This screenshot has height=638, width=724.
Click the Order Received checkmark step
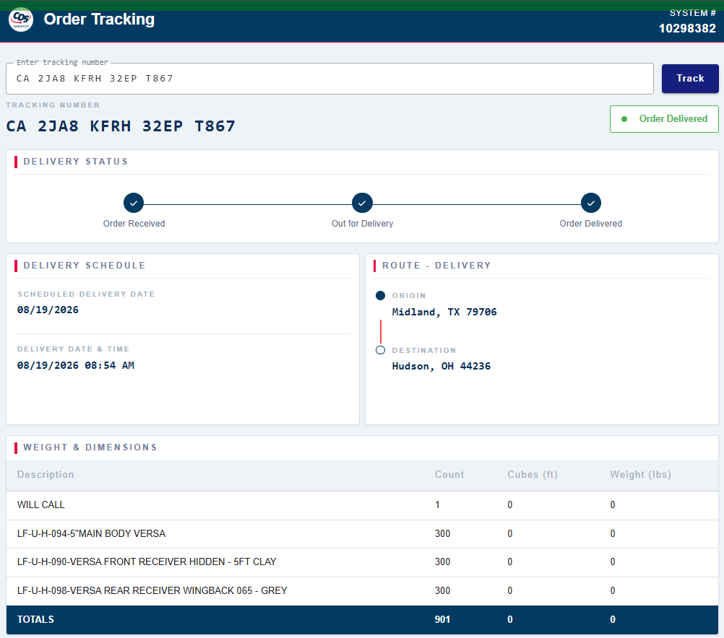click(134, 203)
